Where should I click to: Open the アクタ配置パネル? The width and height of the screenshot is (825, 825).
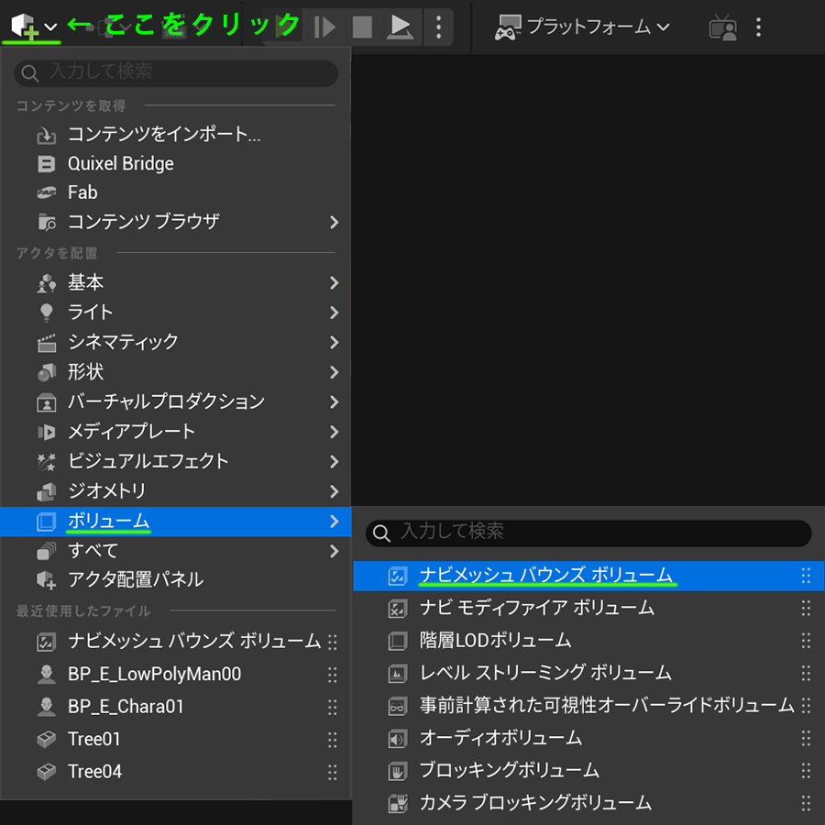pos(135,579)
